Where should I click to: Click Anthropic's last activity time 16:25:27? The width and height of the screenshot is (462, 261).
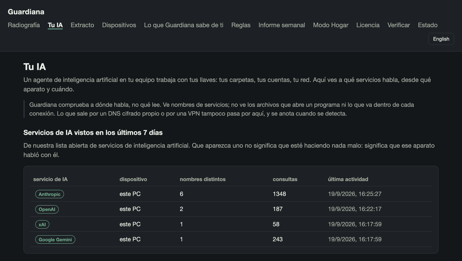coord(355,194)
